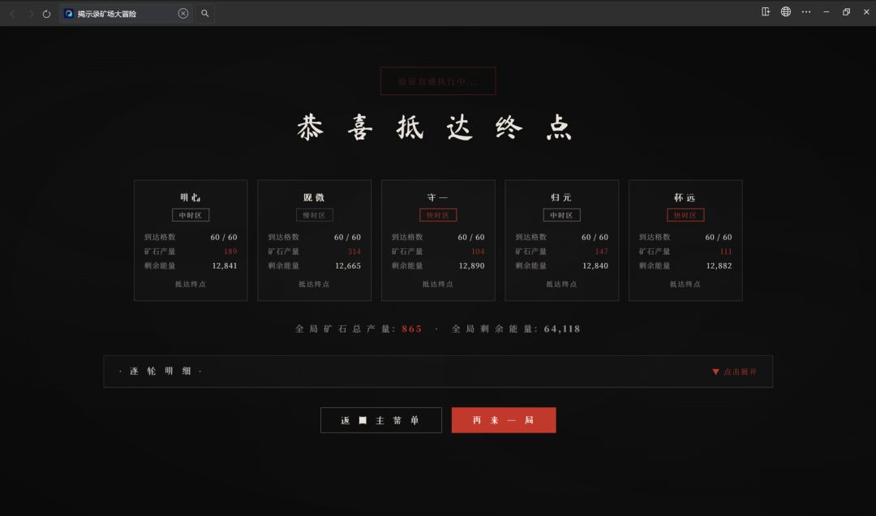
Task: Click the 守一 card title
Action: [437, 197]
